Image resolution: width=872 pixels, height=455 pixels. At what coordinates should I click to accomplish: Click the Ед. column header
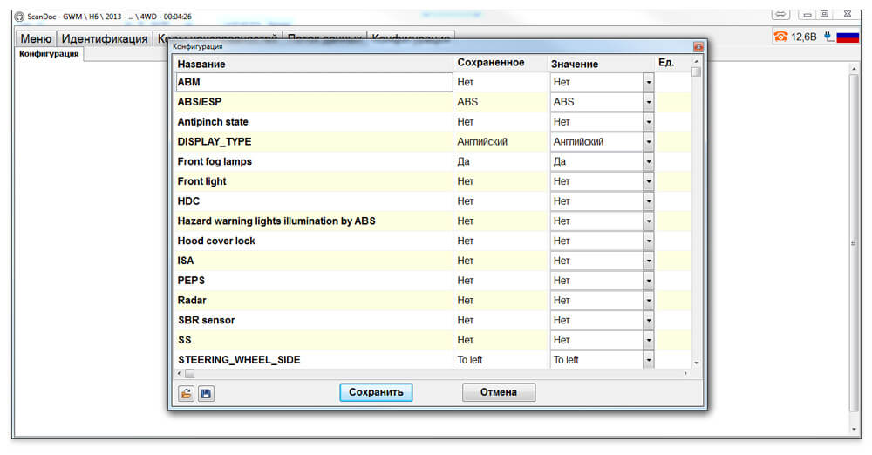click(665, 62)
